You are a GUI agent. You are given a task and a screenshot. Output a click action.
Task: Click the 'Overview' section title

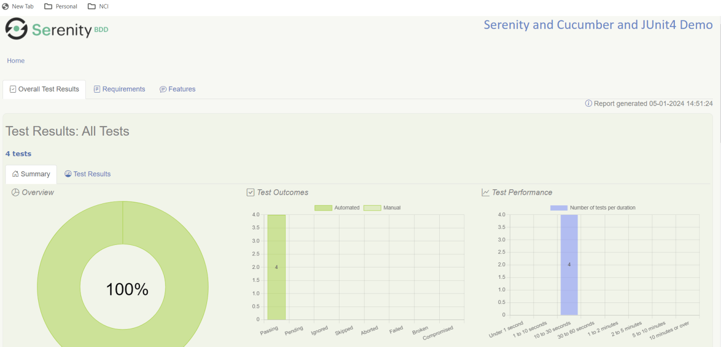(38, 192)
